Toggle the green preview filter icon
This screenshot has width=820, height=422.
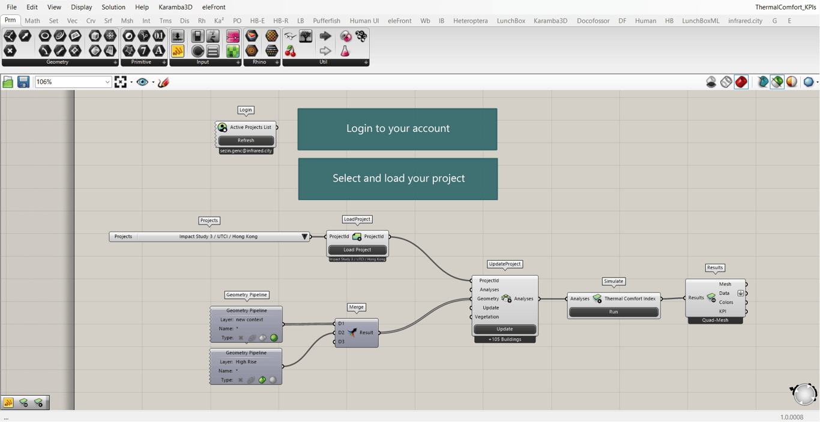coord(777,82)
